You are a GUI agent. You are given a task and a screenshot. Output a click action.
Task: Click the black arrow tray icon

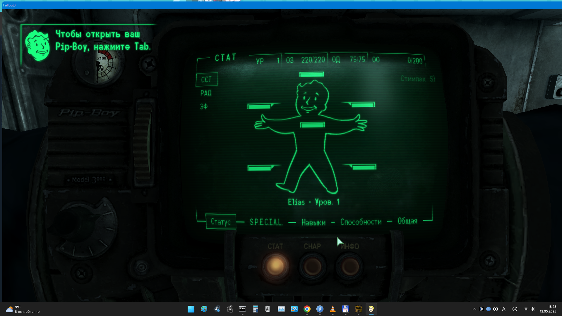(482, 309)
